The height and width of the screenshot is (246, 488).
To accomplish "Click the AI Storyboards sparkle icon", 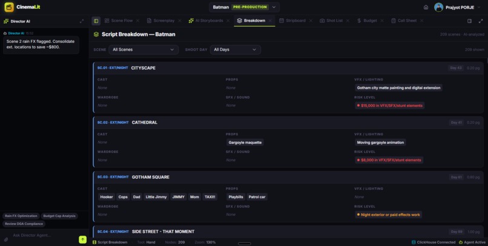I will 191,21.
